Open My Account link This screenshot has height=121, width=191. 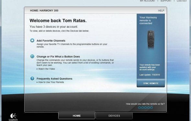coord(147,1)
